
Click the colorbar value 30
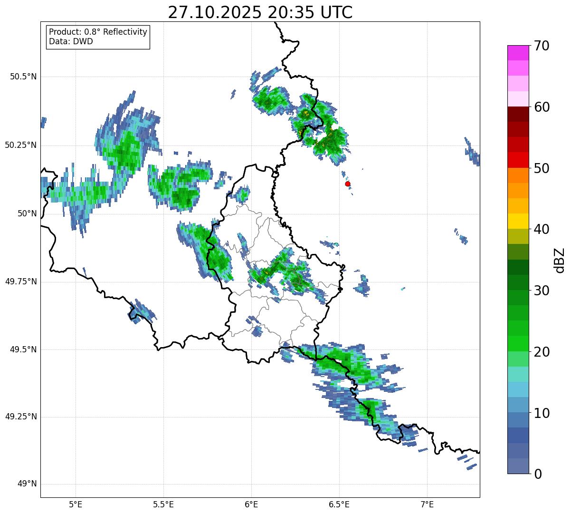542,291
